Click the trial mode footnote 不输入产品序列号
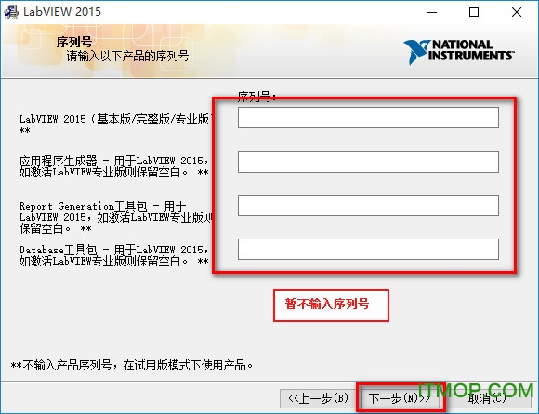 coord(132,365)
